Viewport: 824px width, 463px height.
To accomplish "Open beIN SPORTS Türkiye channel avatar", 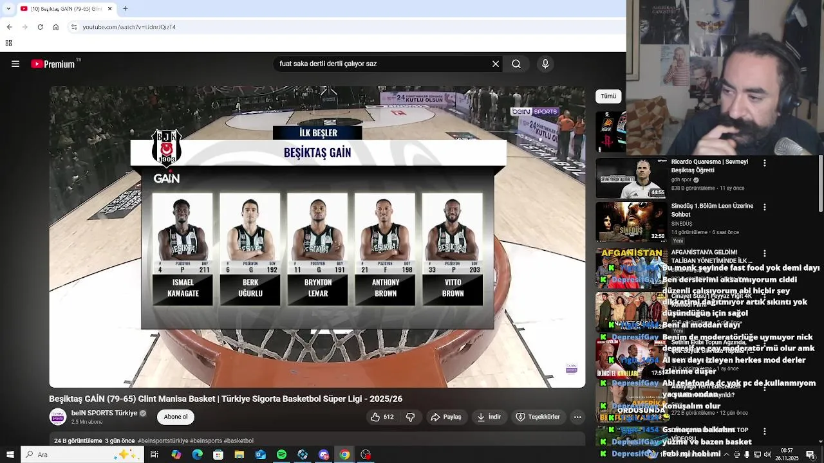I will click(x=58, y=417).
